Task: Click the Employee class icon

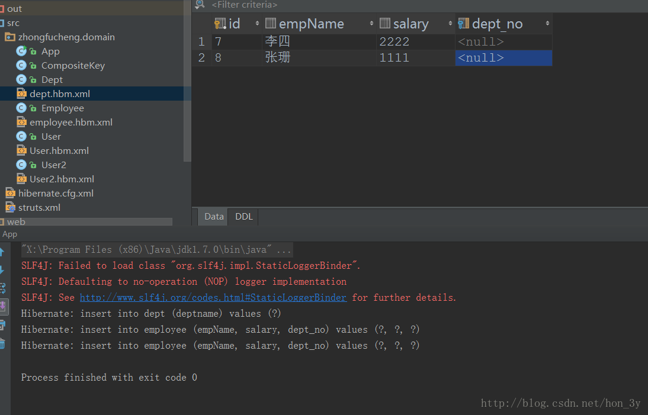Action: [21, 108]
